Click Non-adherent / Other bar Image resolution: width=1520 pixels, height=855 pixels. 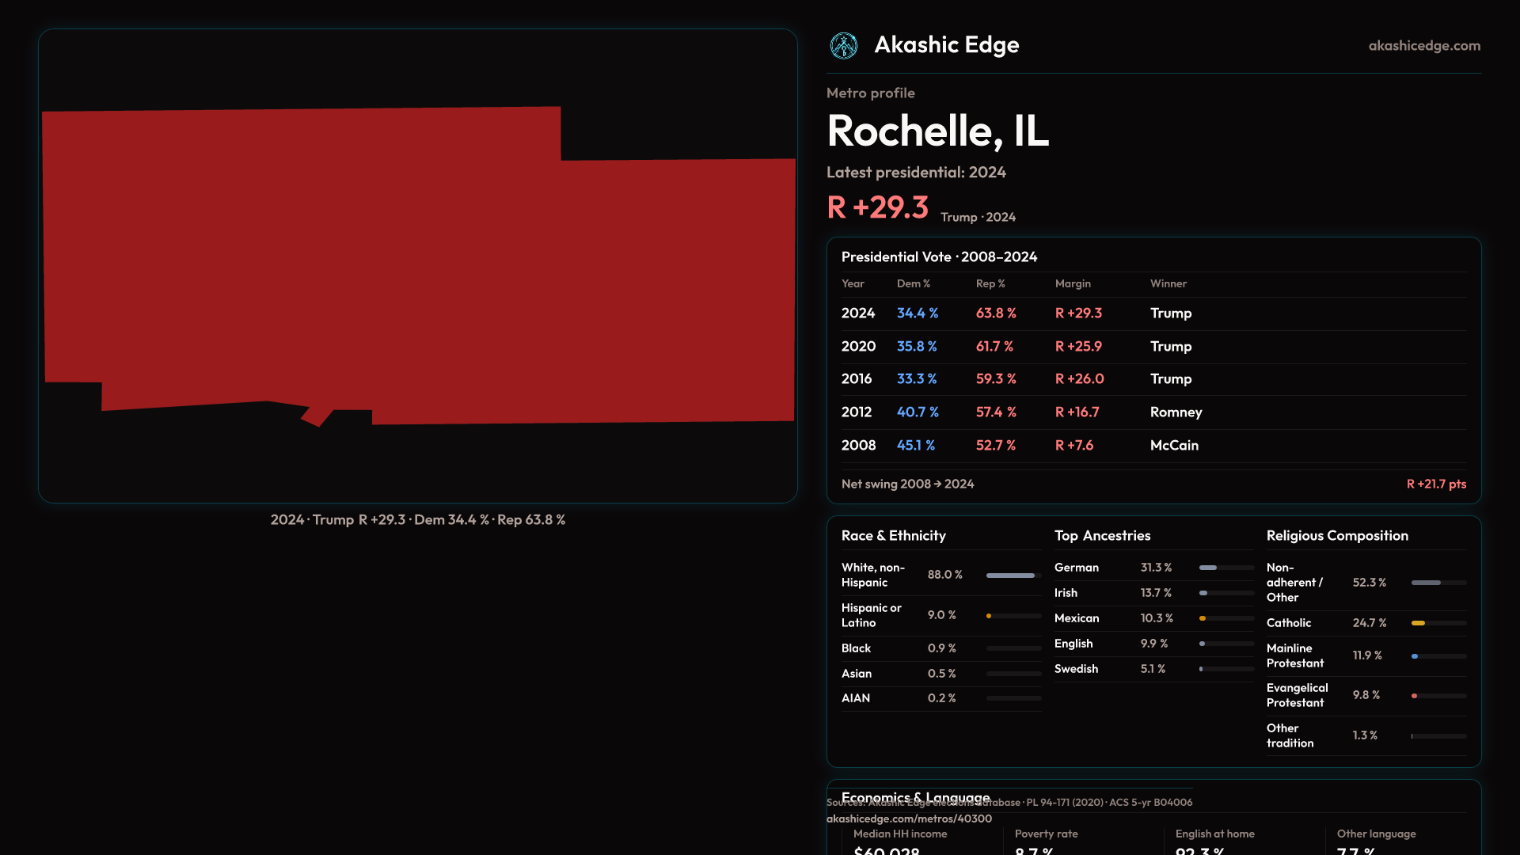pos(1427,583)
